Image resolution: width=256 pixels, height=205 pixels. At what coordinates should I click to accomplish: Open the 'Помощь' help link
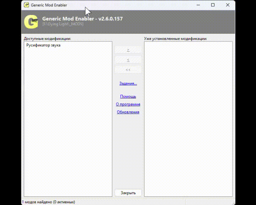click(x=128, y=96)
